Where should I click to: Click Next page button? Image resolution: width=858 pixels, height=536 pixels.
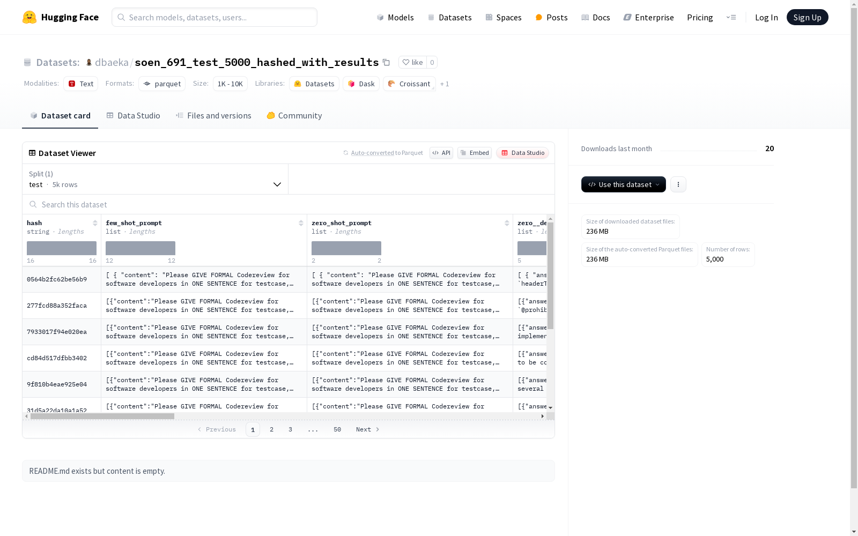click(368, 429)
